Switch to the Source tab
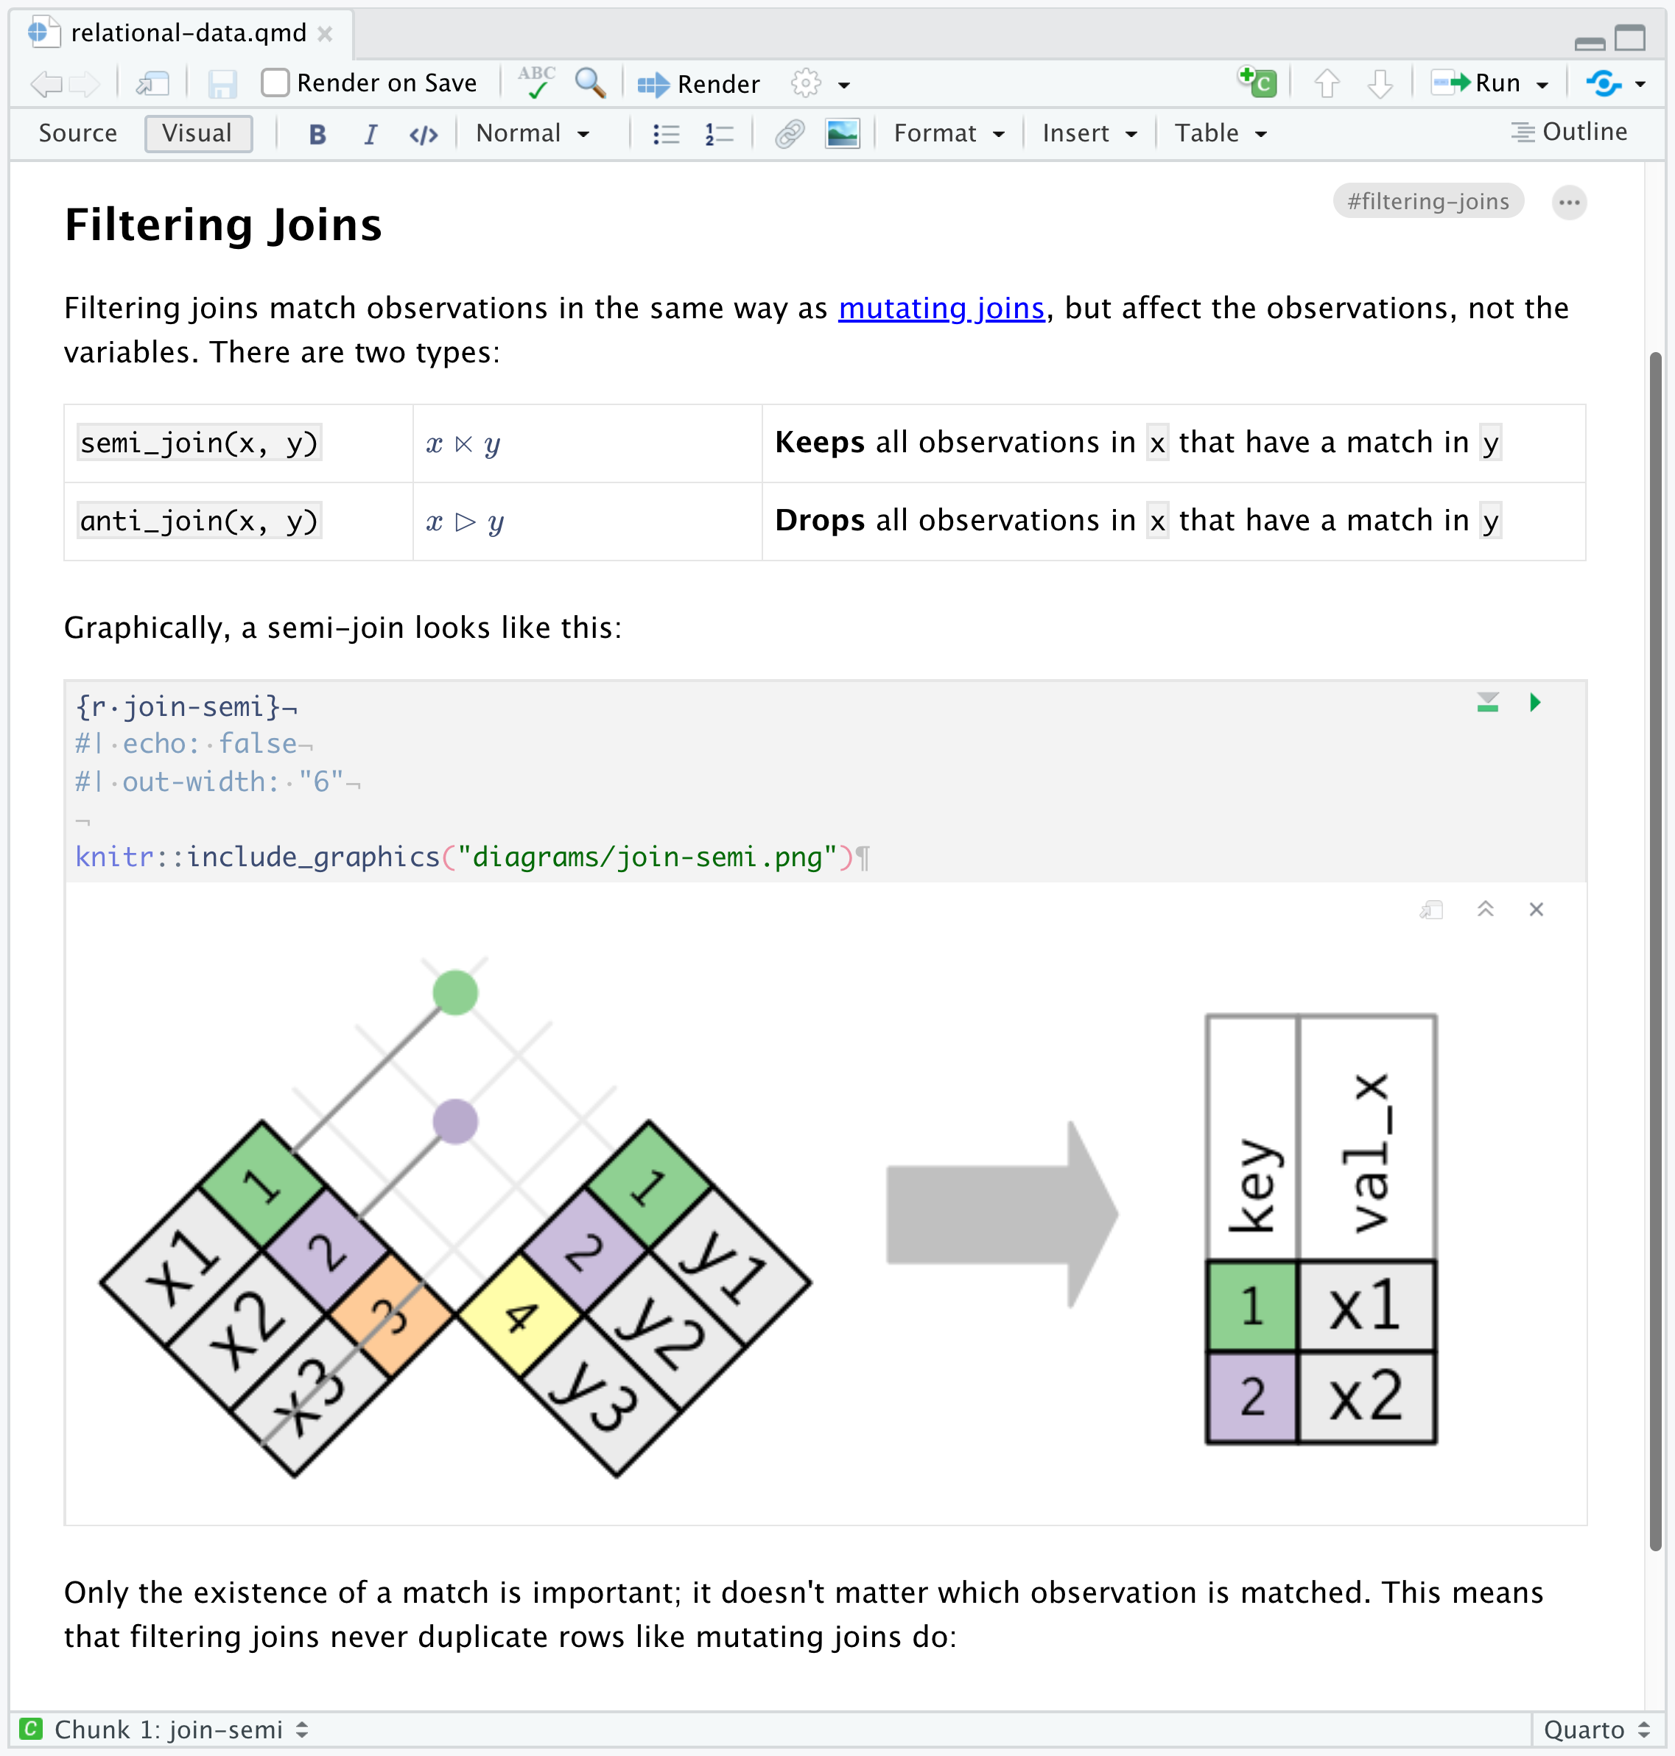This screenshot has width=1675, height=1756. pos(77,133)
